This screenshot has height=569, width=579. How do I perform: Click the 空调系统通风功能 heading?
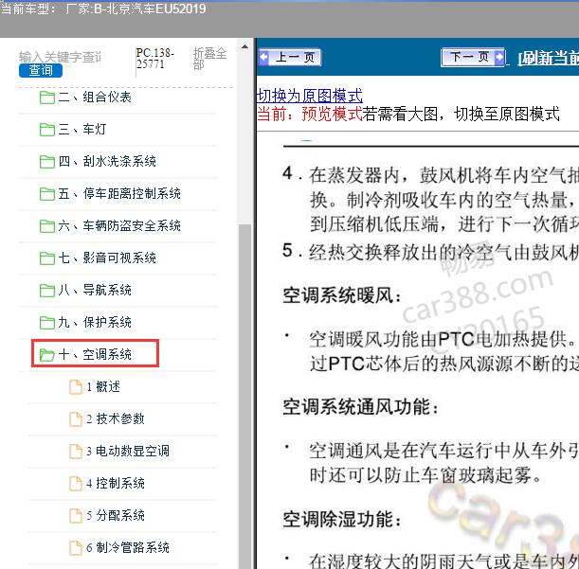pos(361,407)
